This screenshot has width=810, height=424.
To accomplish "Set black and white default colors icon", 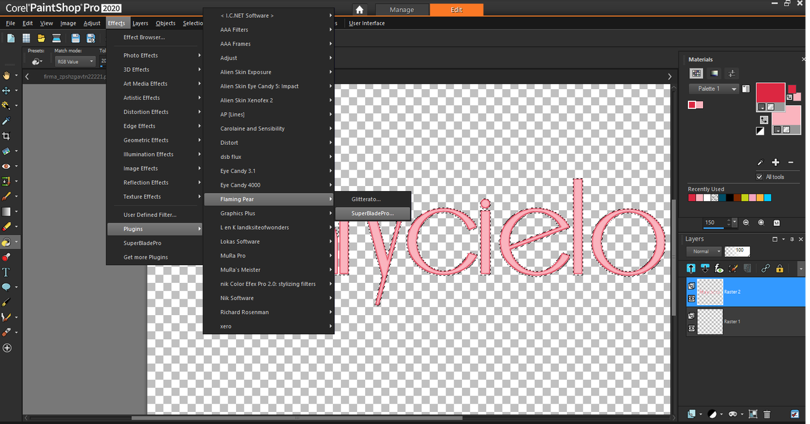I will click(760, 131).
